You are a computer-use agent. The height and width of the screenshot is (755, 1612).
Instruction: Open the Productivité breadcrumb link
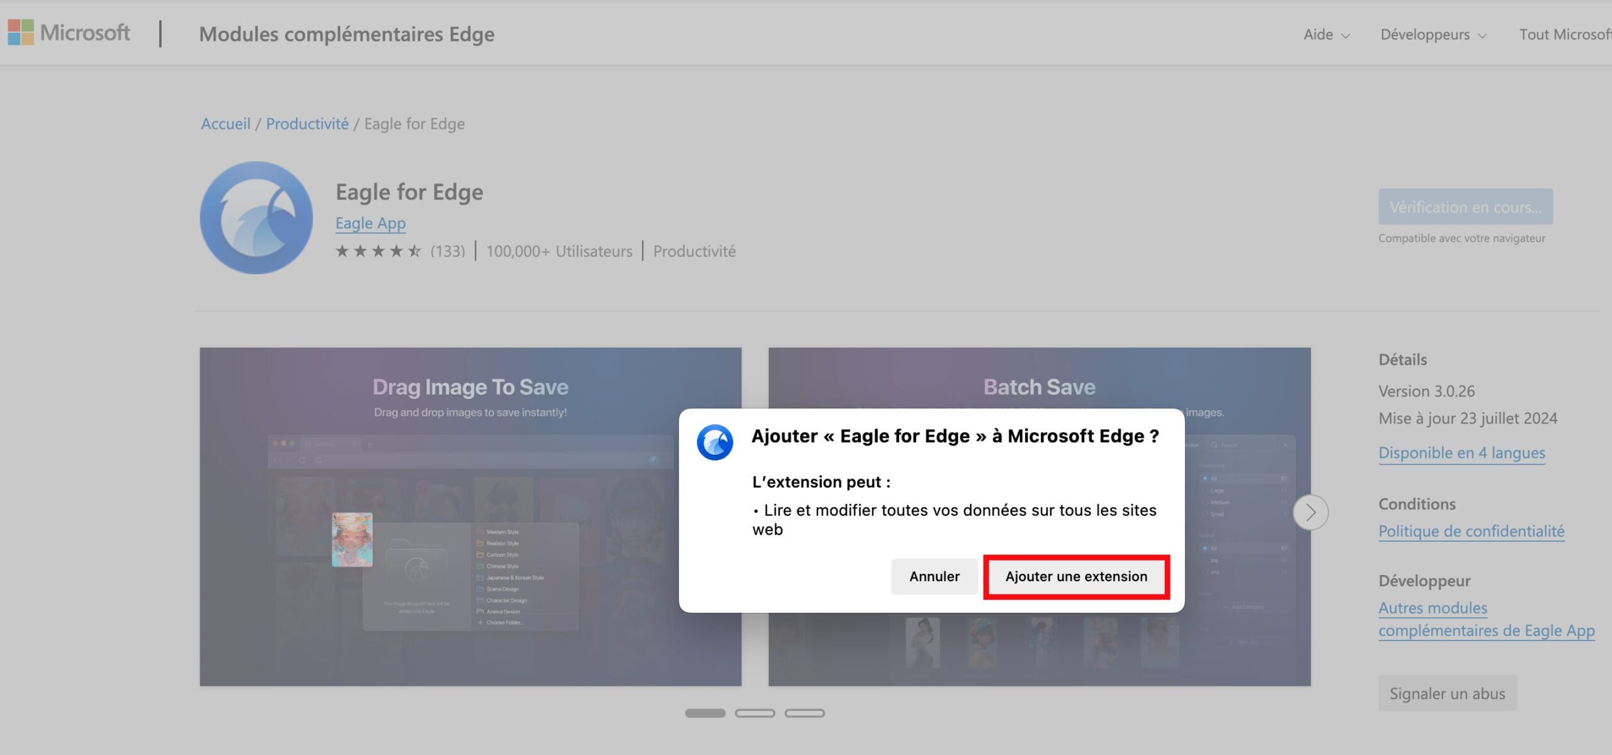pos(307,124)
